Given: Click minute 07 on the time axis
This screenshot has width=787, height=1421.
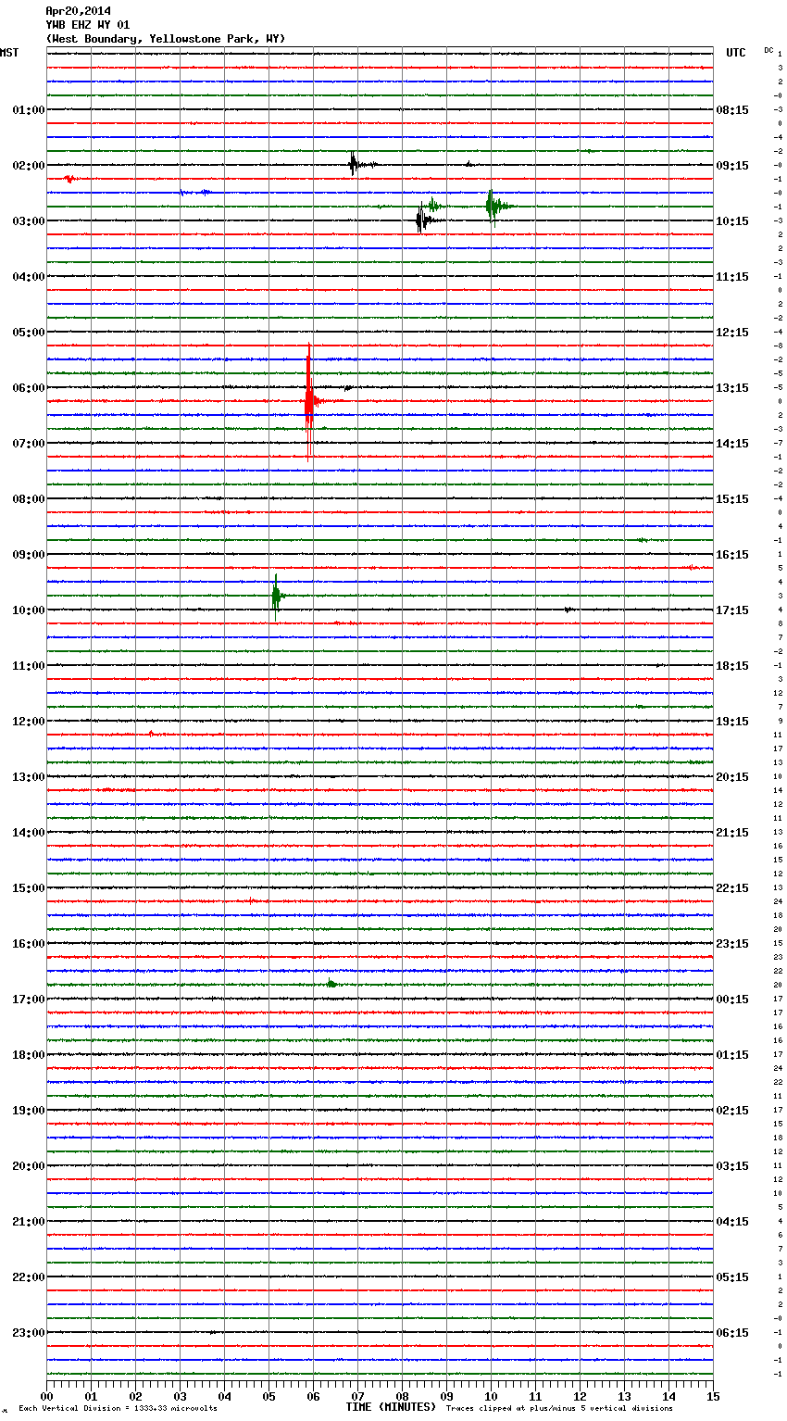Looking at the screenshot, I should pyautogui.click(x=357, y=1396).
